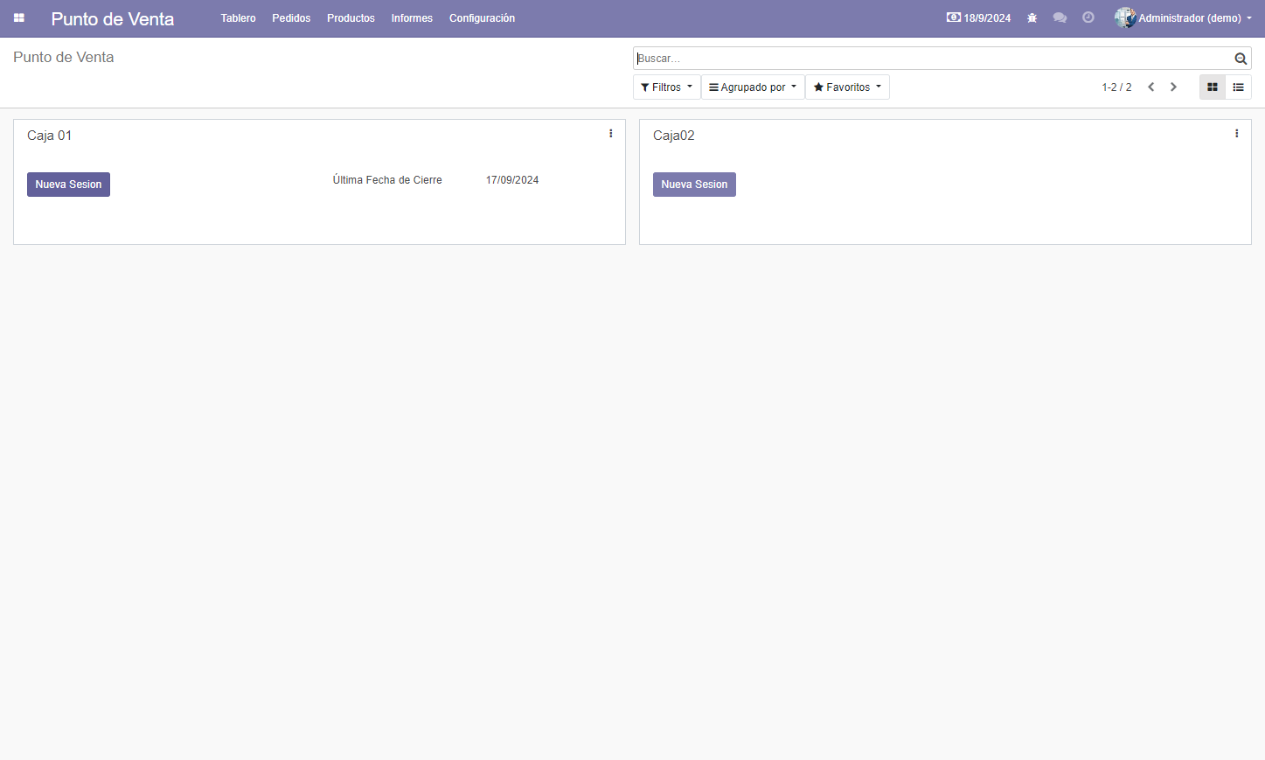Click the search magnifier icon
Screen dimensions: 1265x760
(x=1241, y=59)
